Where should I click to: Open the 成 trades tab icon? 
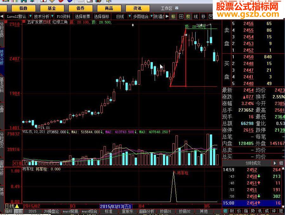(267, 211)
